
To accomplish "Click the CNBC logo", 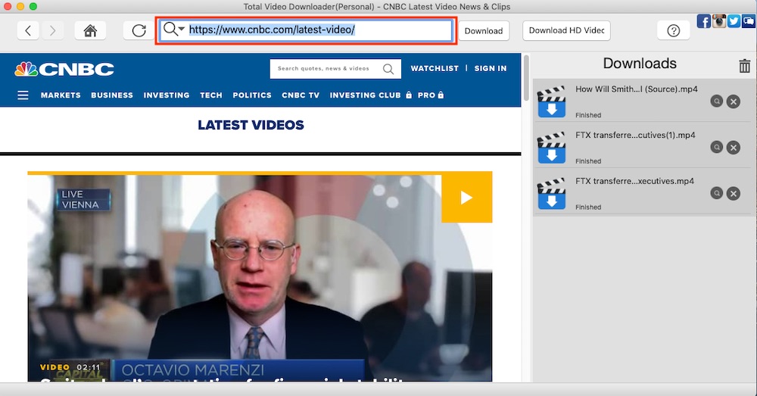I will (x=64, y=70).
